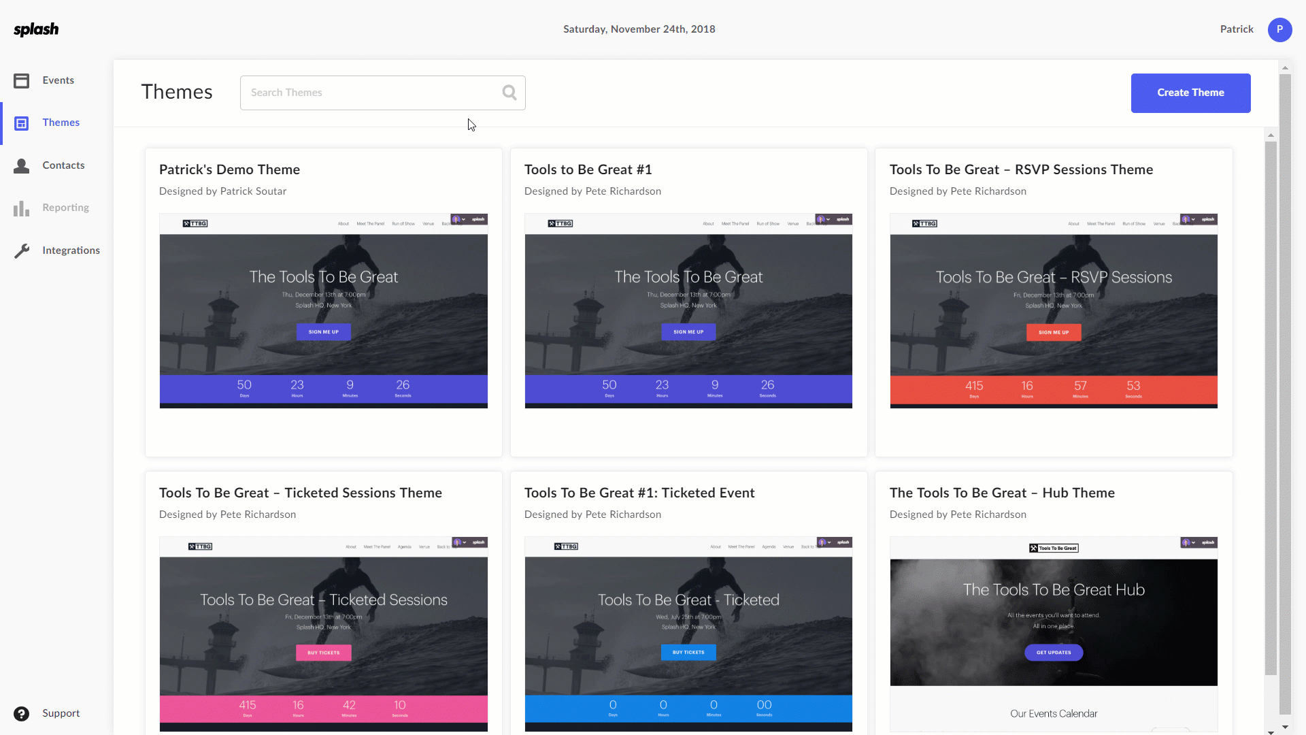This screenshot has height=735, width=1306.
Task: Click the Contacts person icon
Action: [x=21, y=165]
